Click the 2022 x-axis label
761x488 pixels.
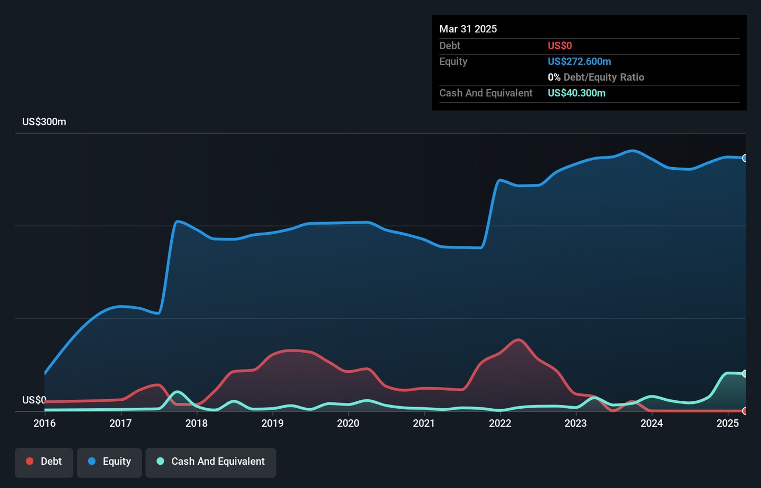pyautogui.click(x=500, y=423)
